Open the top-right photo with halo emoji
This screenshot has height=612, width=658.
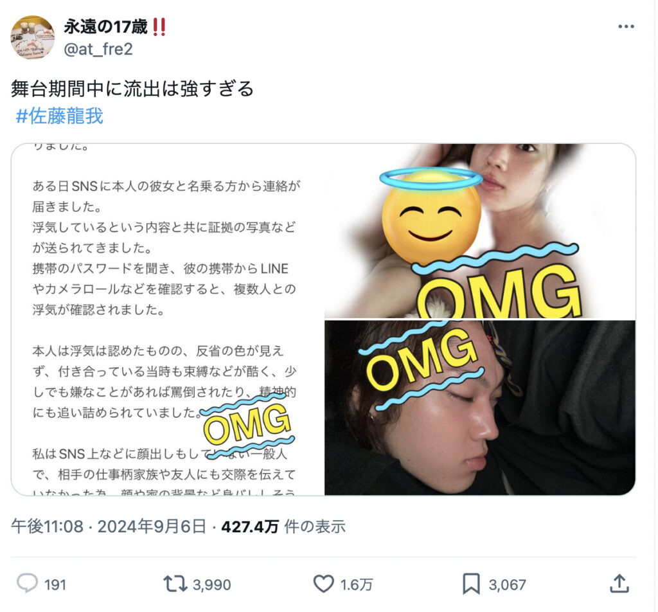pos(480,231)
